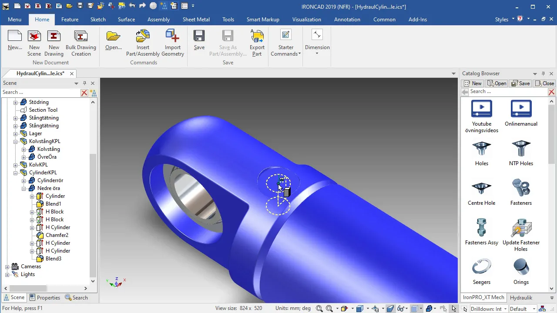Toggle the arrow selection tool in status bar
Image resolution: width=557 pixels, height=313 pixels.
click(x=454, y=309)
